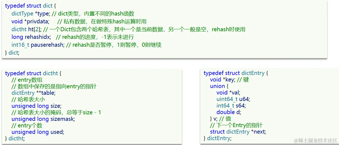
Task: Select the 'unsigned long used;' line
Action: pos(37,132)
